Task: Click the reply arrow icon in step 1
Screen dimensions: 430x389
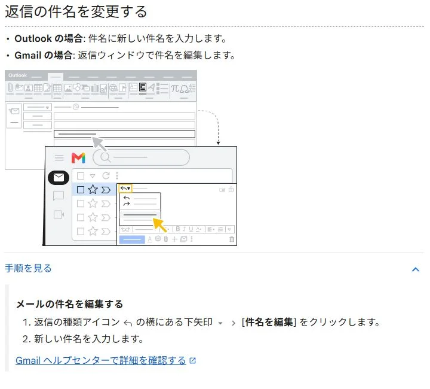Action: tap(128, 323)
